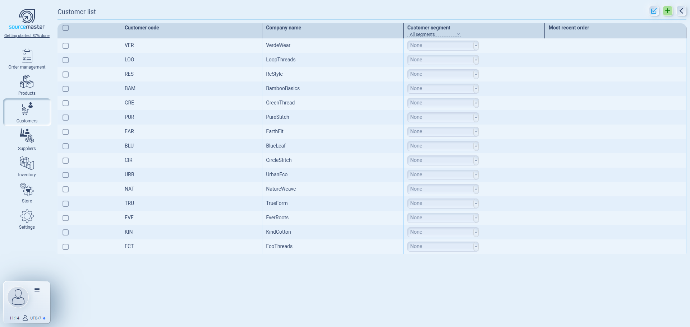Select the GreenThread checkbox
Viewport: 690px width, 327px height.
pyautogui.click(x=65, y=103)
